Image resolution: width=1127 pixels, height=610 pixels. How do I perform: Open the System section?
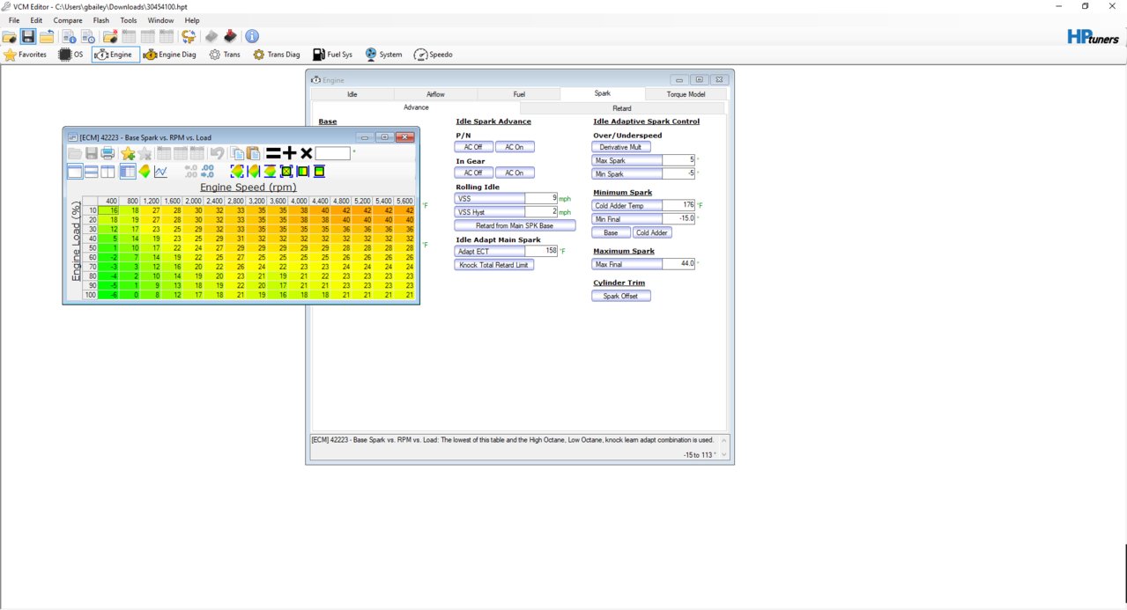pos(383,55)
